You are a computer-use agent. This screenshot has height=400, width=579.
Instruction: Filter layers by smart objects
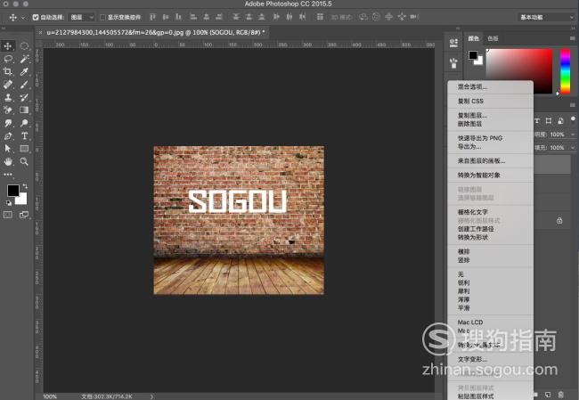tap(560, 121)
